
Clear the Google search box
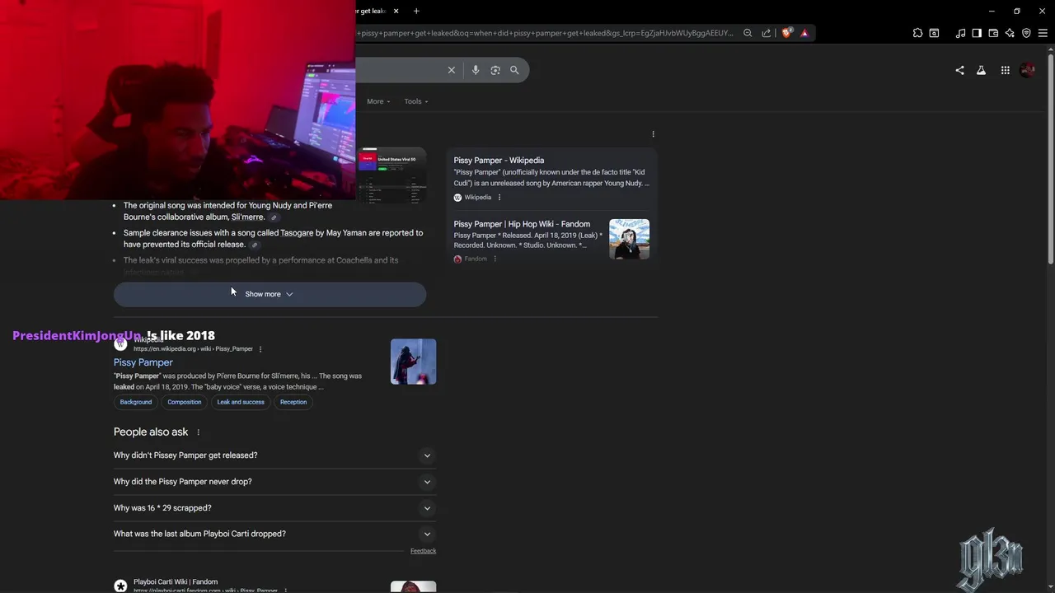click(x=452, y=70)
